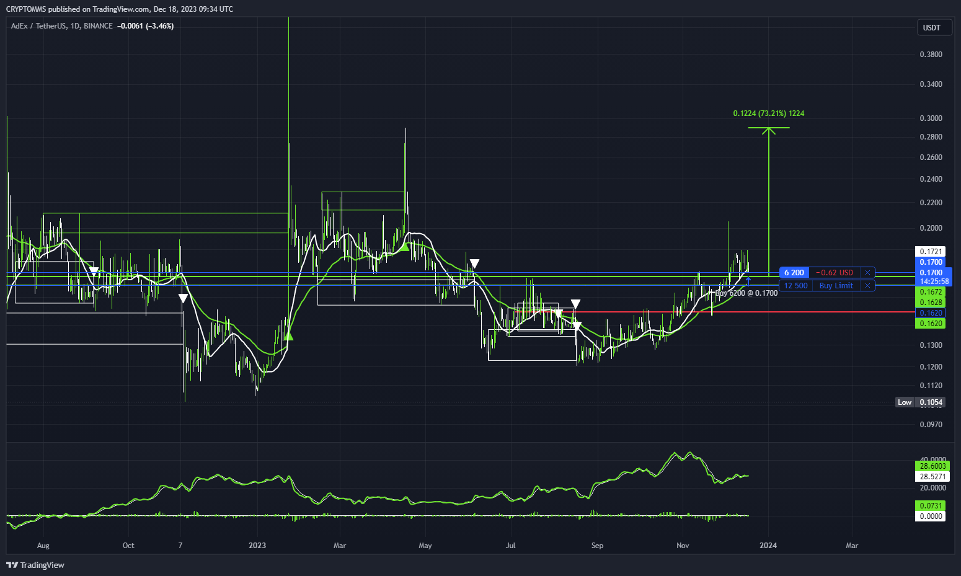
Task: Click the 2023 label on time axis
Action: click(x=257, y=546)
